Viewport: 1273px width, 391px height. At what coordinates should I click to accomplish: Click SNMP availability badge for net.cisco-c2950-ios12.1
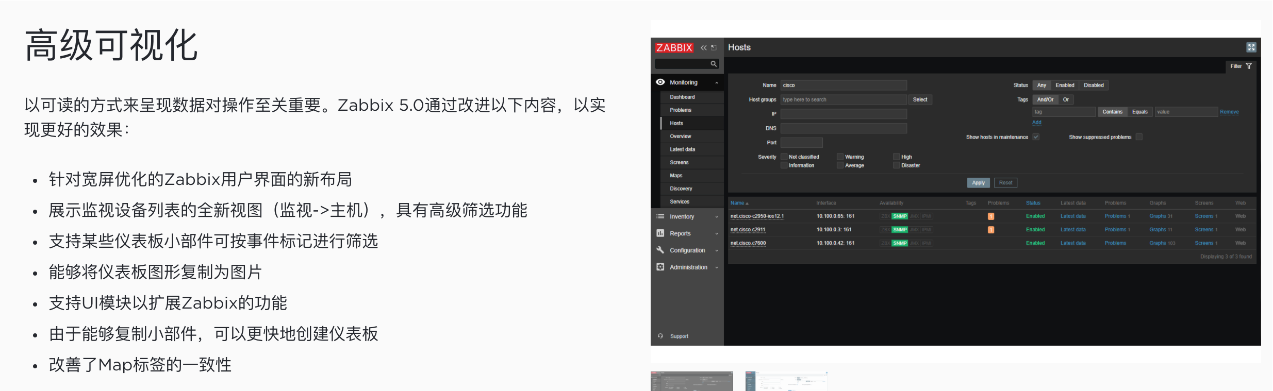pyautogui.click(x=900, y=216)
